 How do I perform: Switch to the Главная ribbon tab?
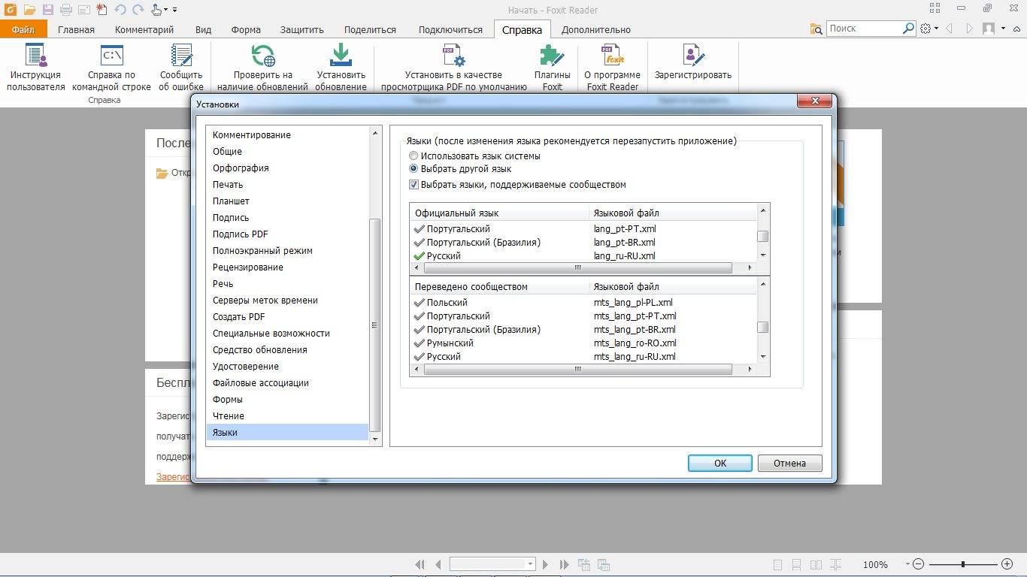[x=77, y=29]
